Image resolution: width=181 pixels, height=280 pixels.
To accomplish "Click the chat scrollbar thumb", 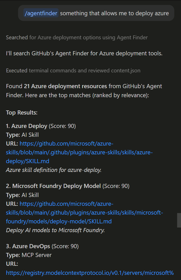I will click(179, 220).
